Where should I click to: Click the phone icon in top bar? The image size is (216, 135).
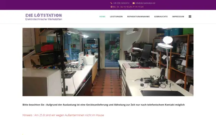click(111, 3)
